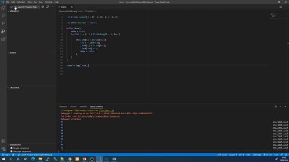Open Windows search from the taskbar

11,159
